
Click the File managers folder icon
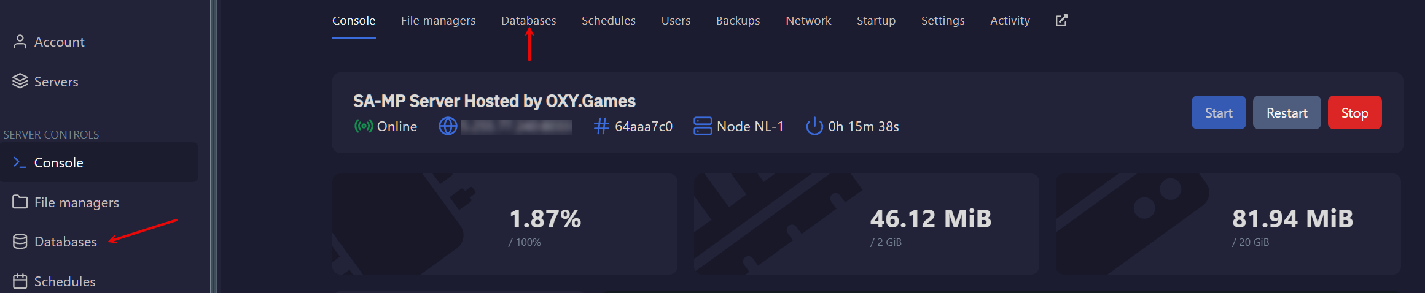[20, 202]
